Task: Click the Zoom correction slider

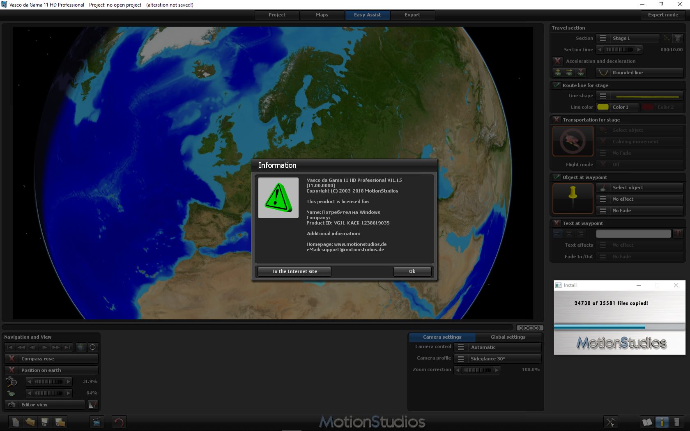Action: pos(477,370)
